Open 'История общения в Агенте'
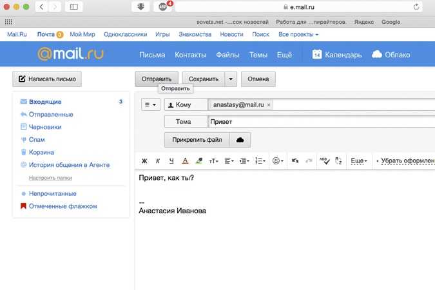 [x=71, y=165]
